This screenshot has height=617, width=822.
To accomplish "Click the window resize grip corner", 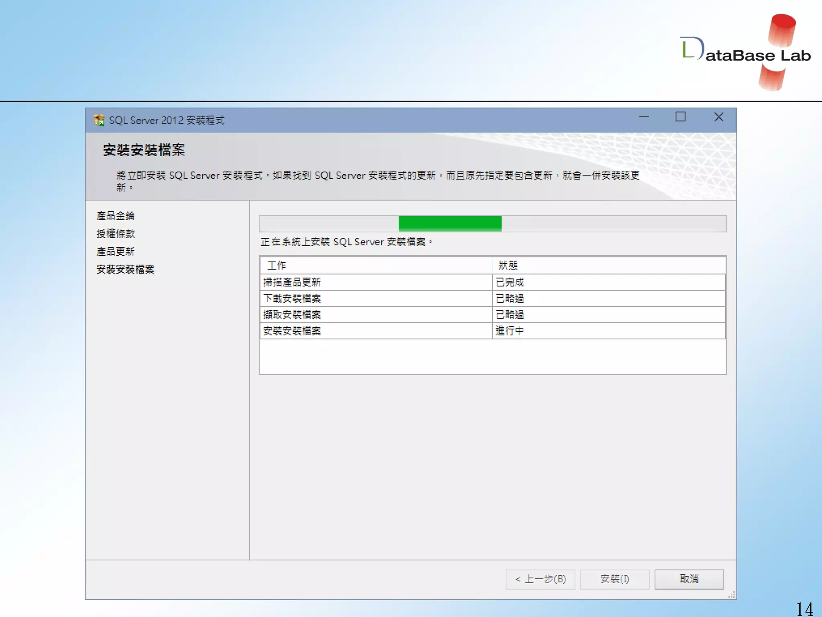I will pyautogui.click(x=732, y=595).
